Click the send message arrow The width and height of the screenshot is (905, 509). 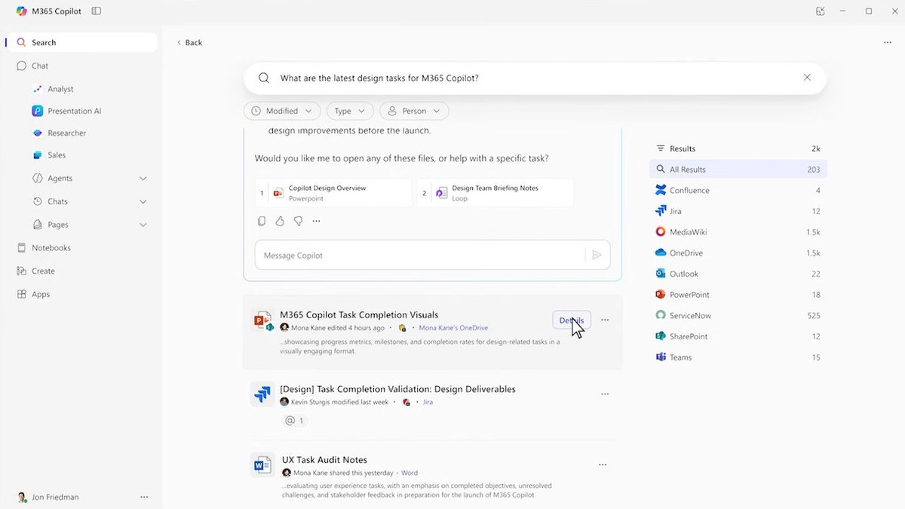tap(597, 256)
